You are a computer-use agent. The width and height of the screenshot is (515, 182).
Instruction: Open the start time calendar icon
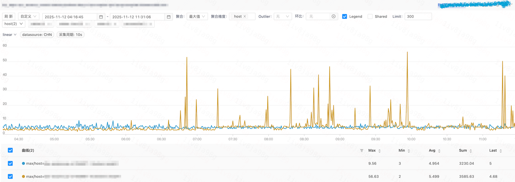click(x=101, y=17)
